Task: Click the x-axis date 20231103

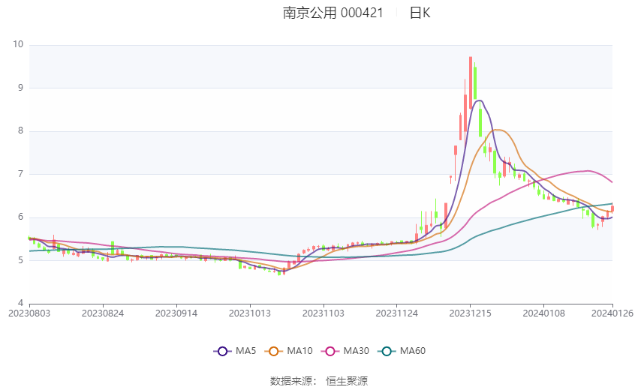Action: click(x=324, y=313)
